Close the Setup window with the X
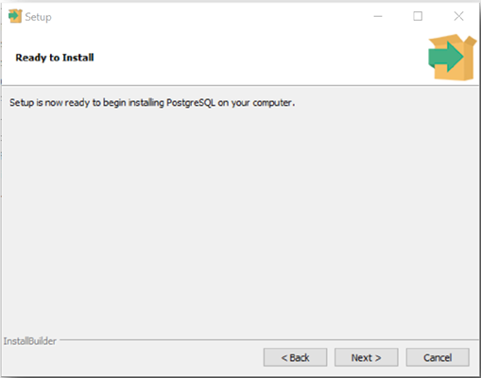 458,16
